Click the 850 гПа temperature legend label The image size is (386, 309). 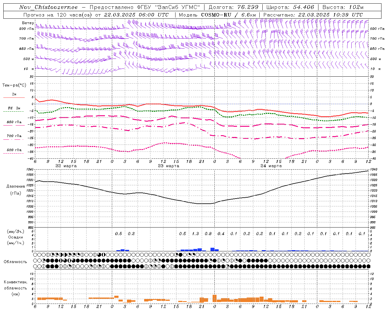click(14, 122)
